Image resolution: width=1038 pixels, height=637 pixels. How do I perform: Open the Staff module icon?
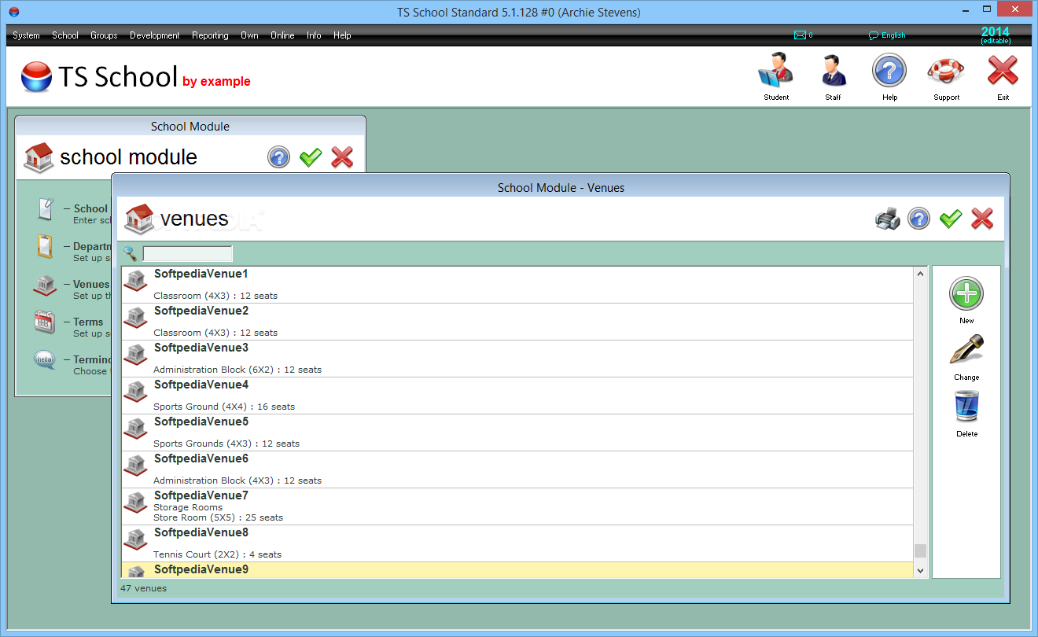pyautogui.click(x=833, y=71)
